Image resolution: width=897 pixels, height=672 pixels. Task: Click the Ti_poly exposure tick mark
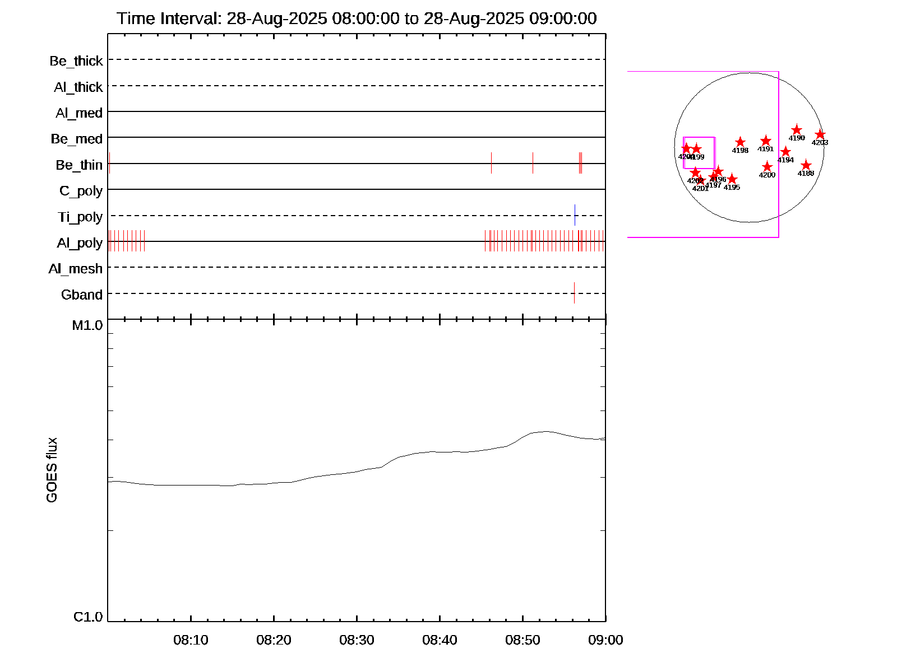point(575,215)
